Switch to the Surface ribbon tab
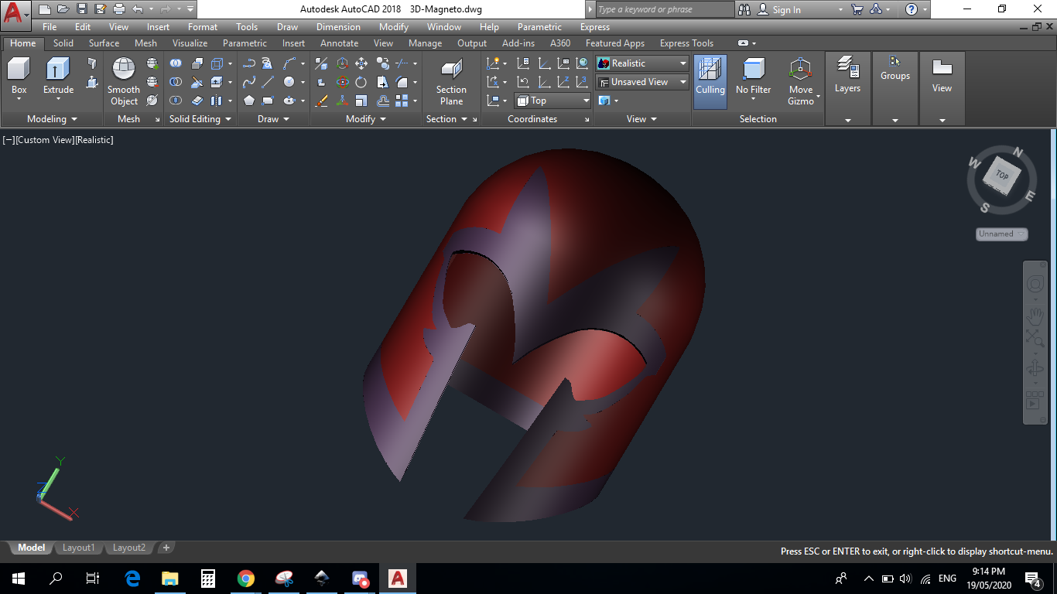This screenshot has height=594, width=1057. tap(104, 43)
